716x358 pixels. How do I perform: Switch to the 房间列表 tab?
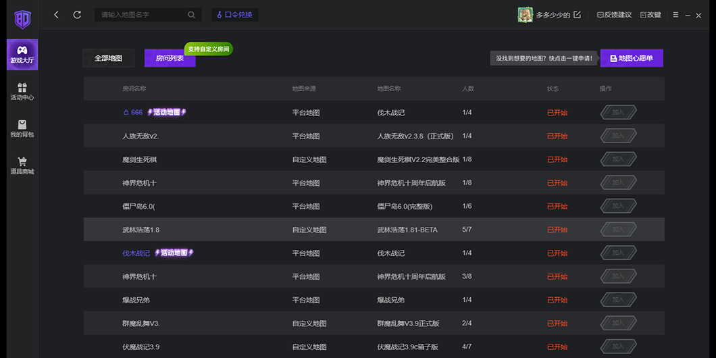pyautogui.click(x=170, y=58)
